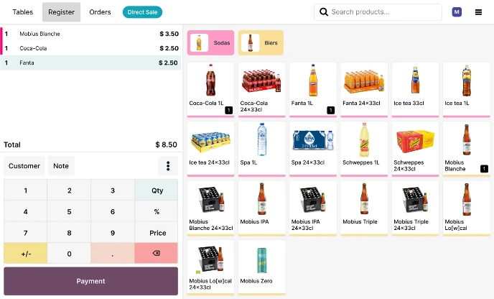
Task: Click the Search products field
Action: click(x=384, y=12)
